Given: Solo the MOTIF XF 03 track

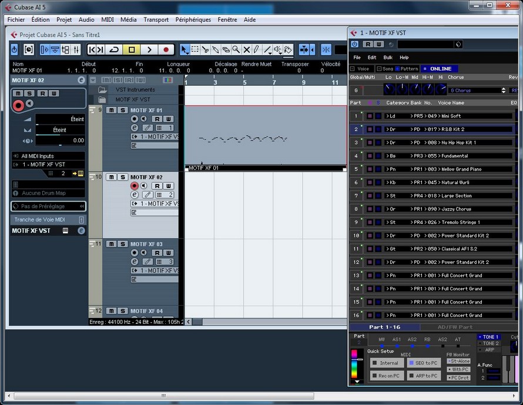Looking at the screenshot, I should (x=123, y=244).
